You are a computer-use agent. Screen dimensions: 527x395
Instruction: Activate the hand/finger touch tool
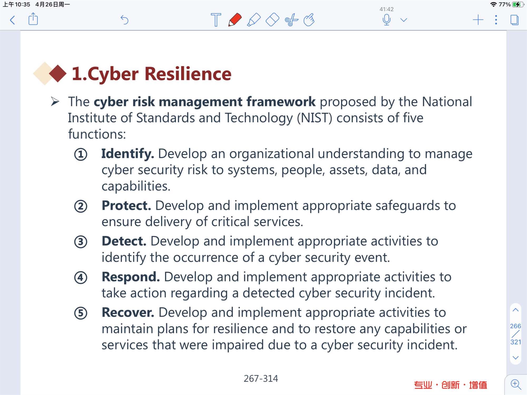(309, 20)
